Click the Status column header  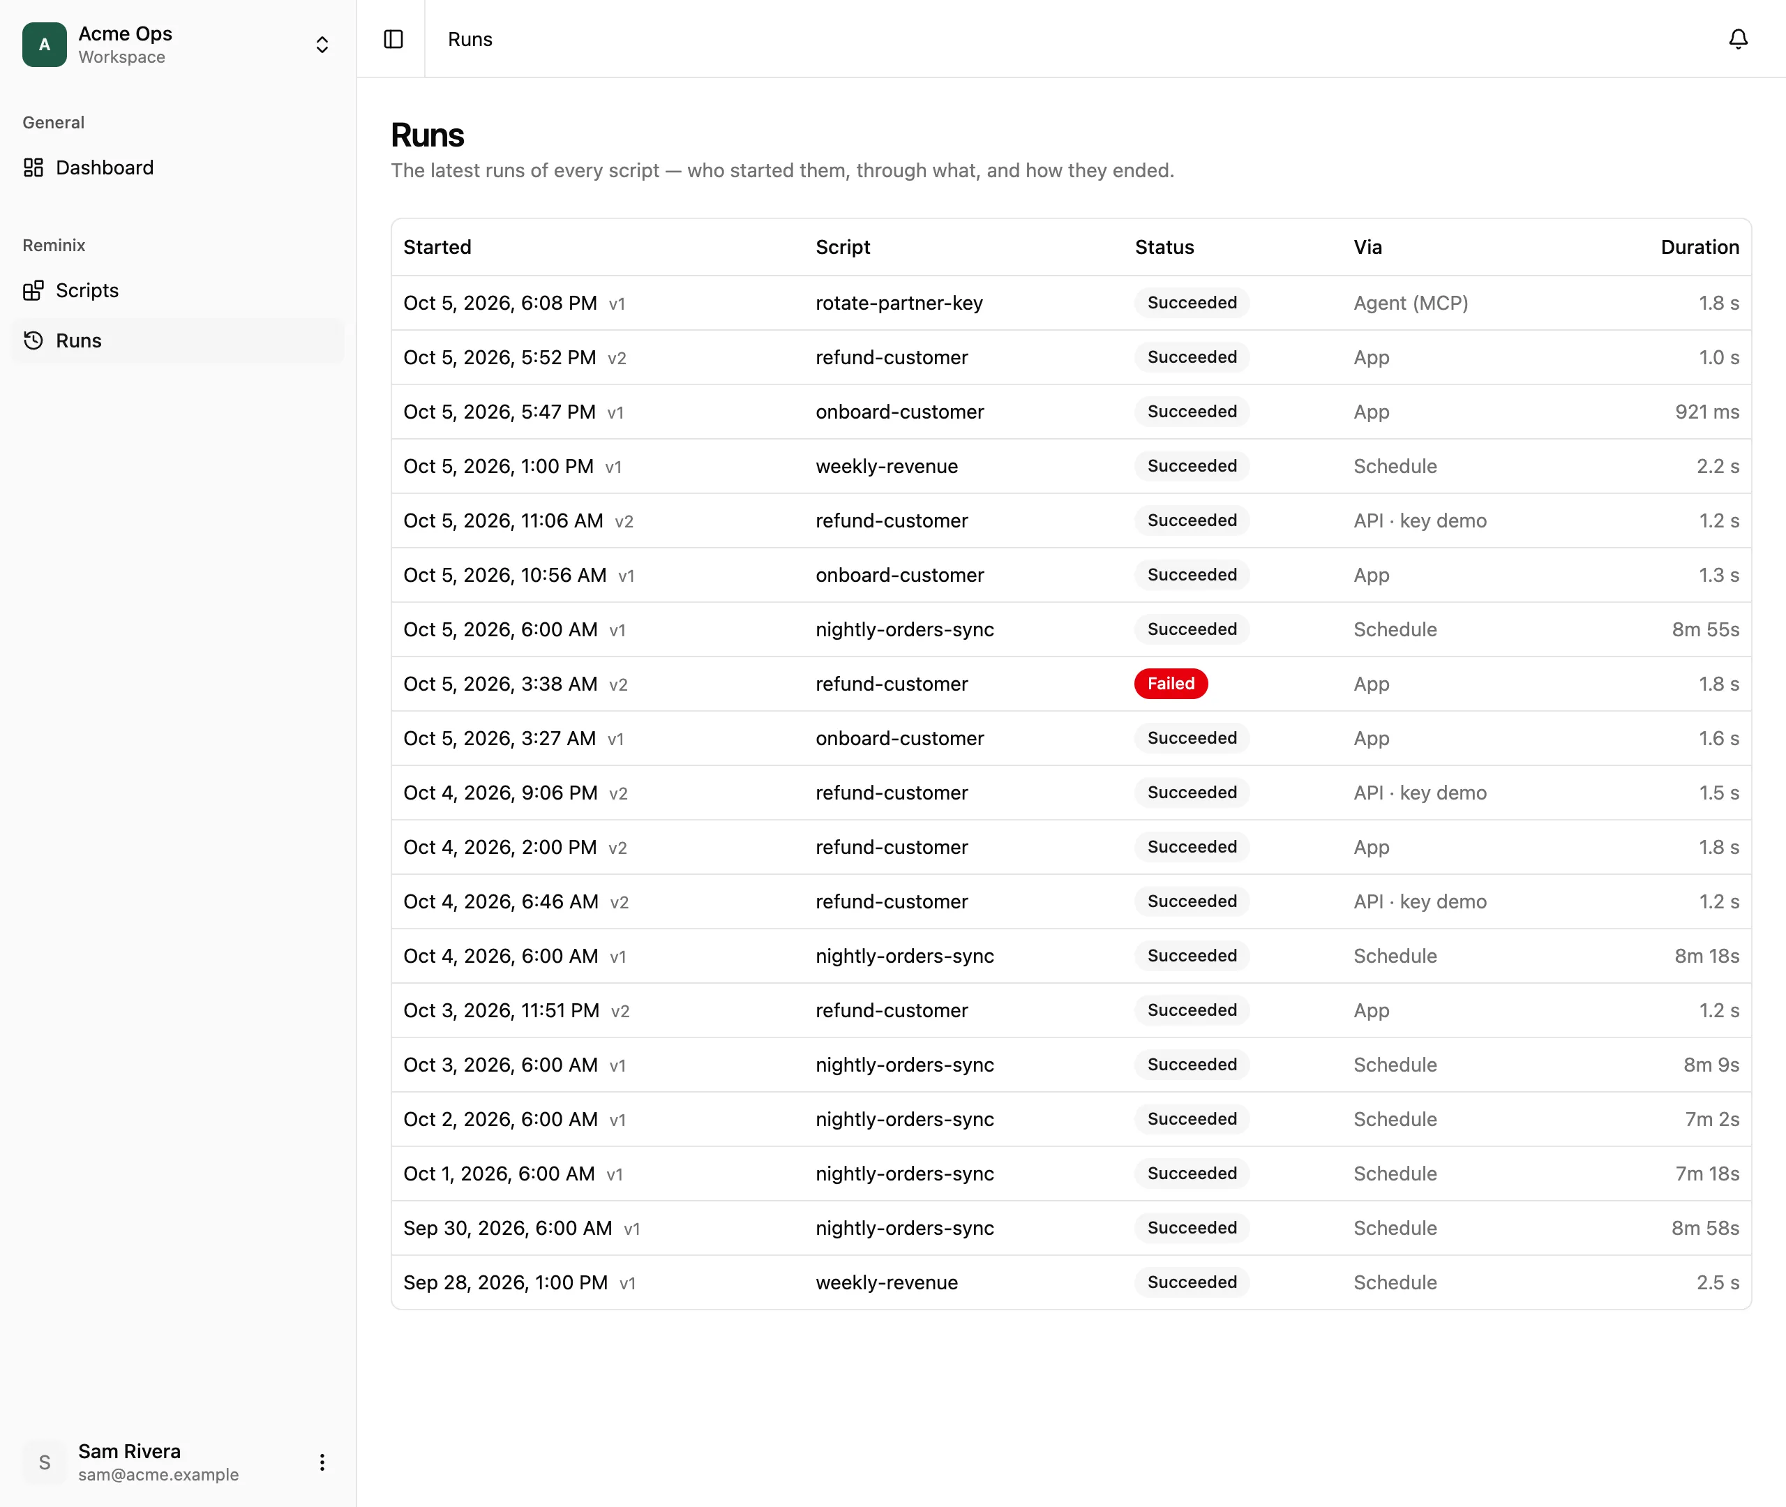1164,247
